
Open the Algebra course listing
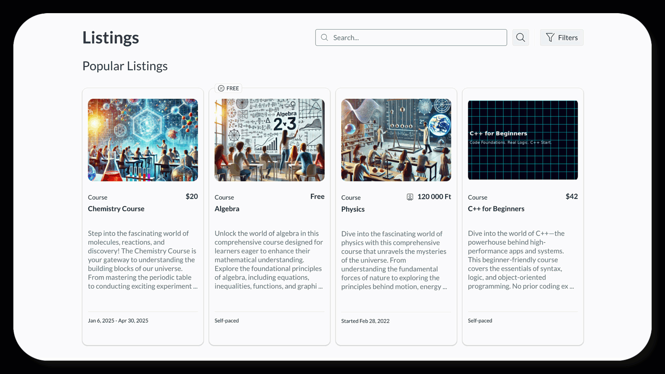227,208
